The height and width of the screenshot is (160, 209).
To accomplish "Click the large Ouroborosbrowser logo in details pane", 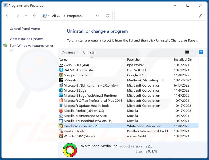I will (x=70, y=150).
